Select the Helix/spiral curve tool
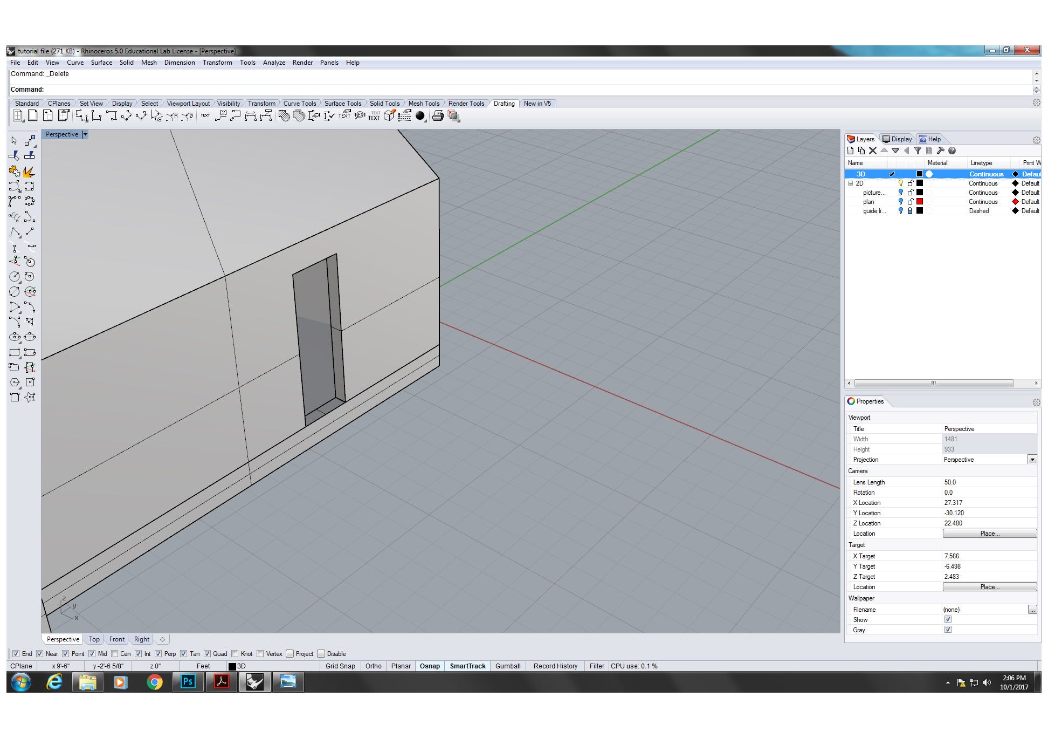Image resolution: width=1048 pixels, height=738 pixels. coord(14,217)
